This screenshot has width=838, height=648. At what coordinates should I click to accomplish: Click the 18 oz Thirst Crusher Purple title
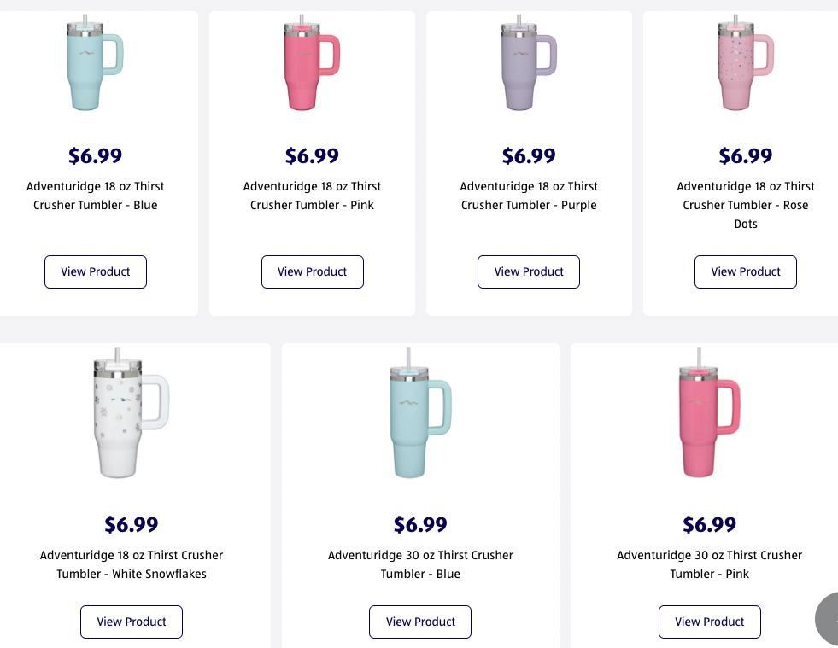click(x=529, y=196)
